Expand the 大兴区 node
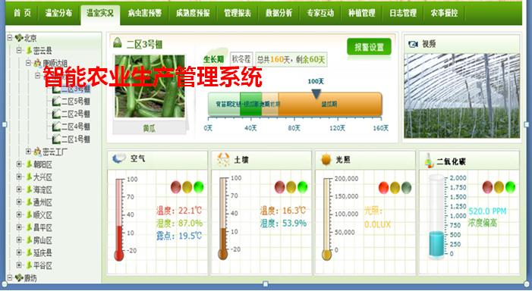The height and width of the screenshot is (291, 532). [x=19, y=177]
